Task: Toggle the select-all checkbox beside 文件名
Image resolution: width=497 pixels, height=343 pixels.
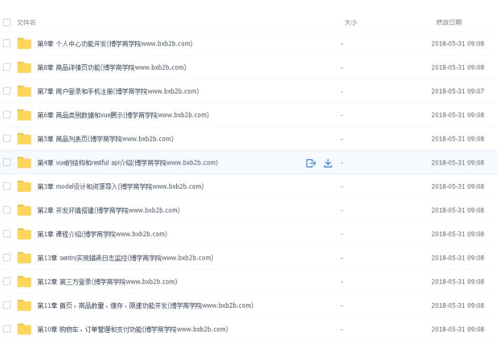Action: coord(7,22)
